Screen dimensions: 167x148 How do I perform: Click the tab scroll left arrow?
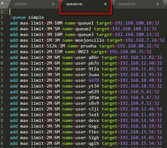pos(2,3)
